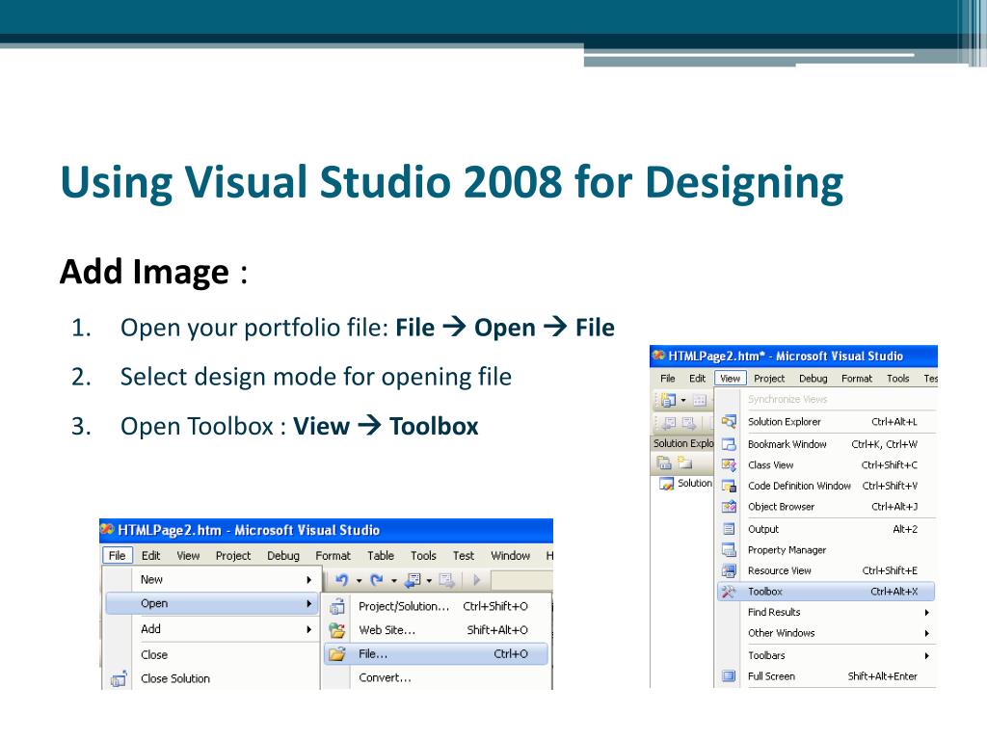This screenshot has width=987, height=740.
Task: Click Bookmark Window icon in View menu
Action: pyautogui.click(x=729, y=444)
